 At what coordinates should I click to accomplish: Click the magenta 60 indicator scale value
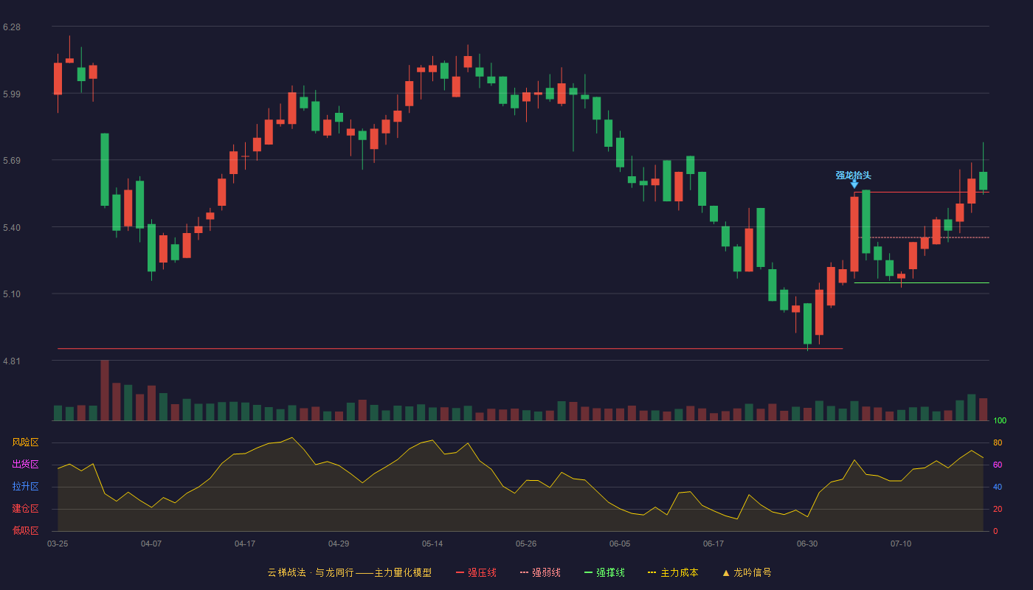click(998, 465)
